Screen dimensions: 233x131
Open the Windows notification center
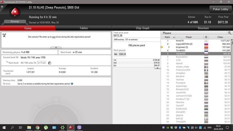tap(227, 128)
